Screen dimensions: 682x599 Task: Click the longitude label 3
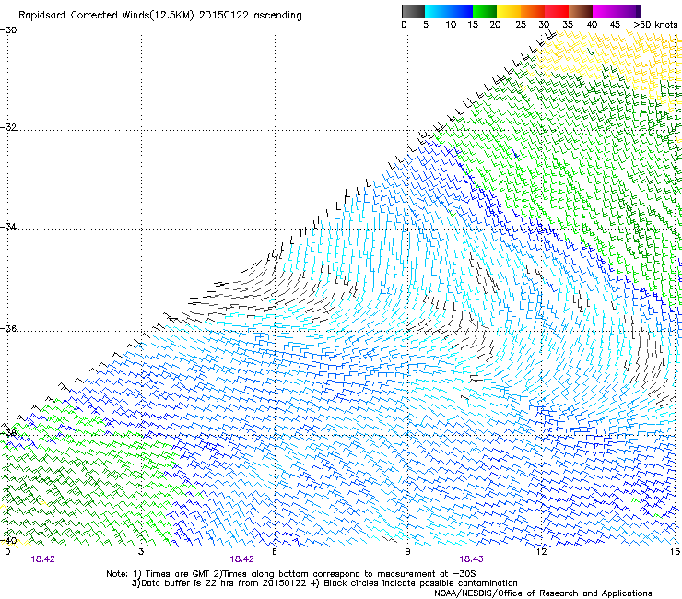141,552
